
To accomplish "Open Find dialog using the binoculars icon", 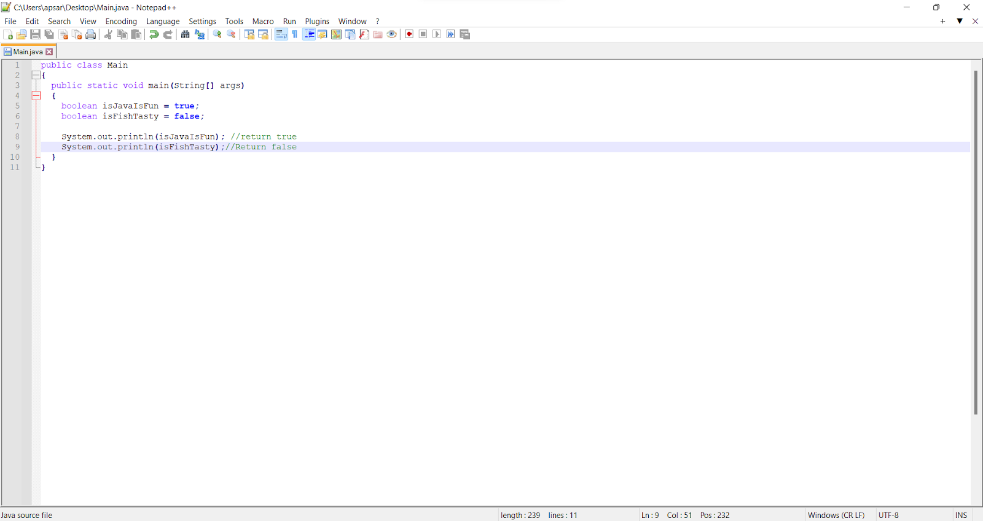I will (x=185, y=34).
